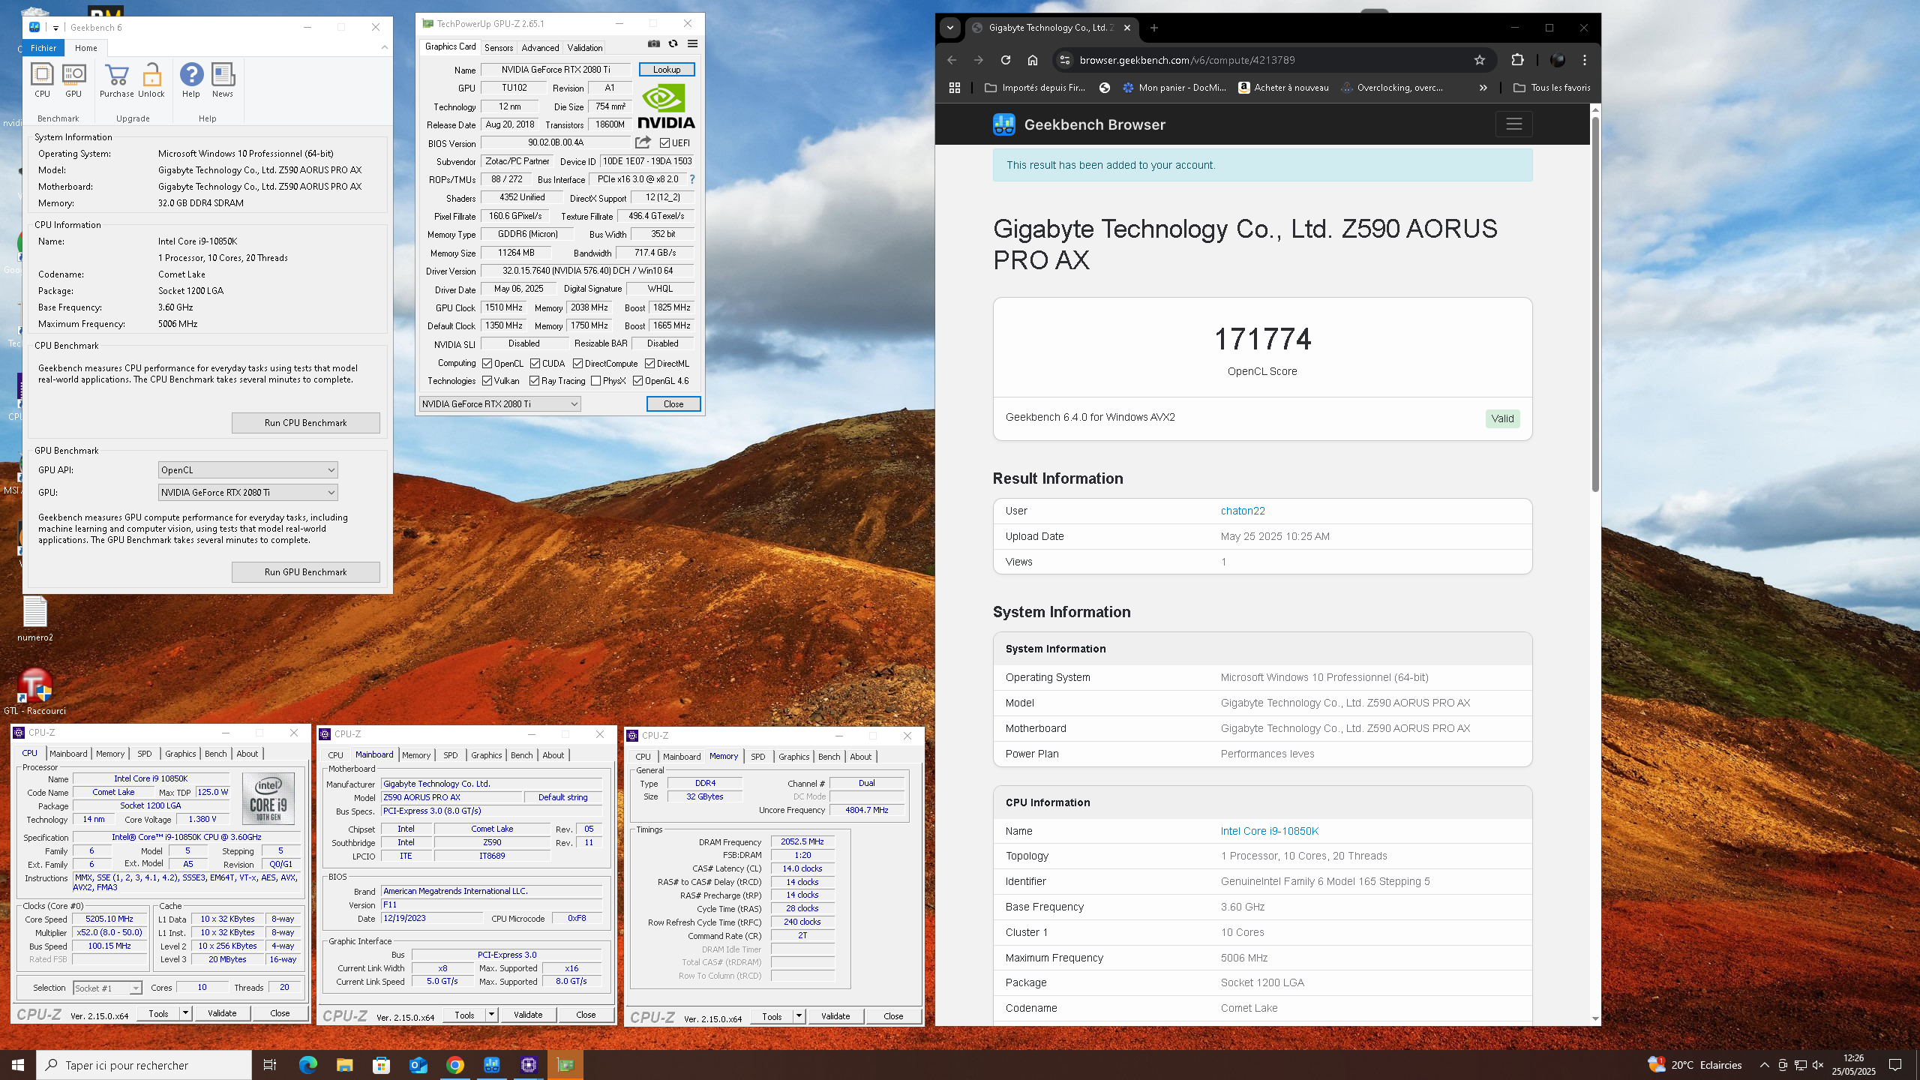Open the Socket #1 Selection dropdown in CPU-Z

coord(107,988)
